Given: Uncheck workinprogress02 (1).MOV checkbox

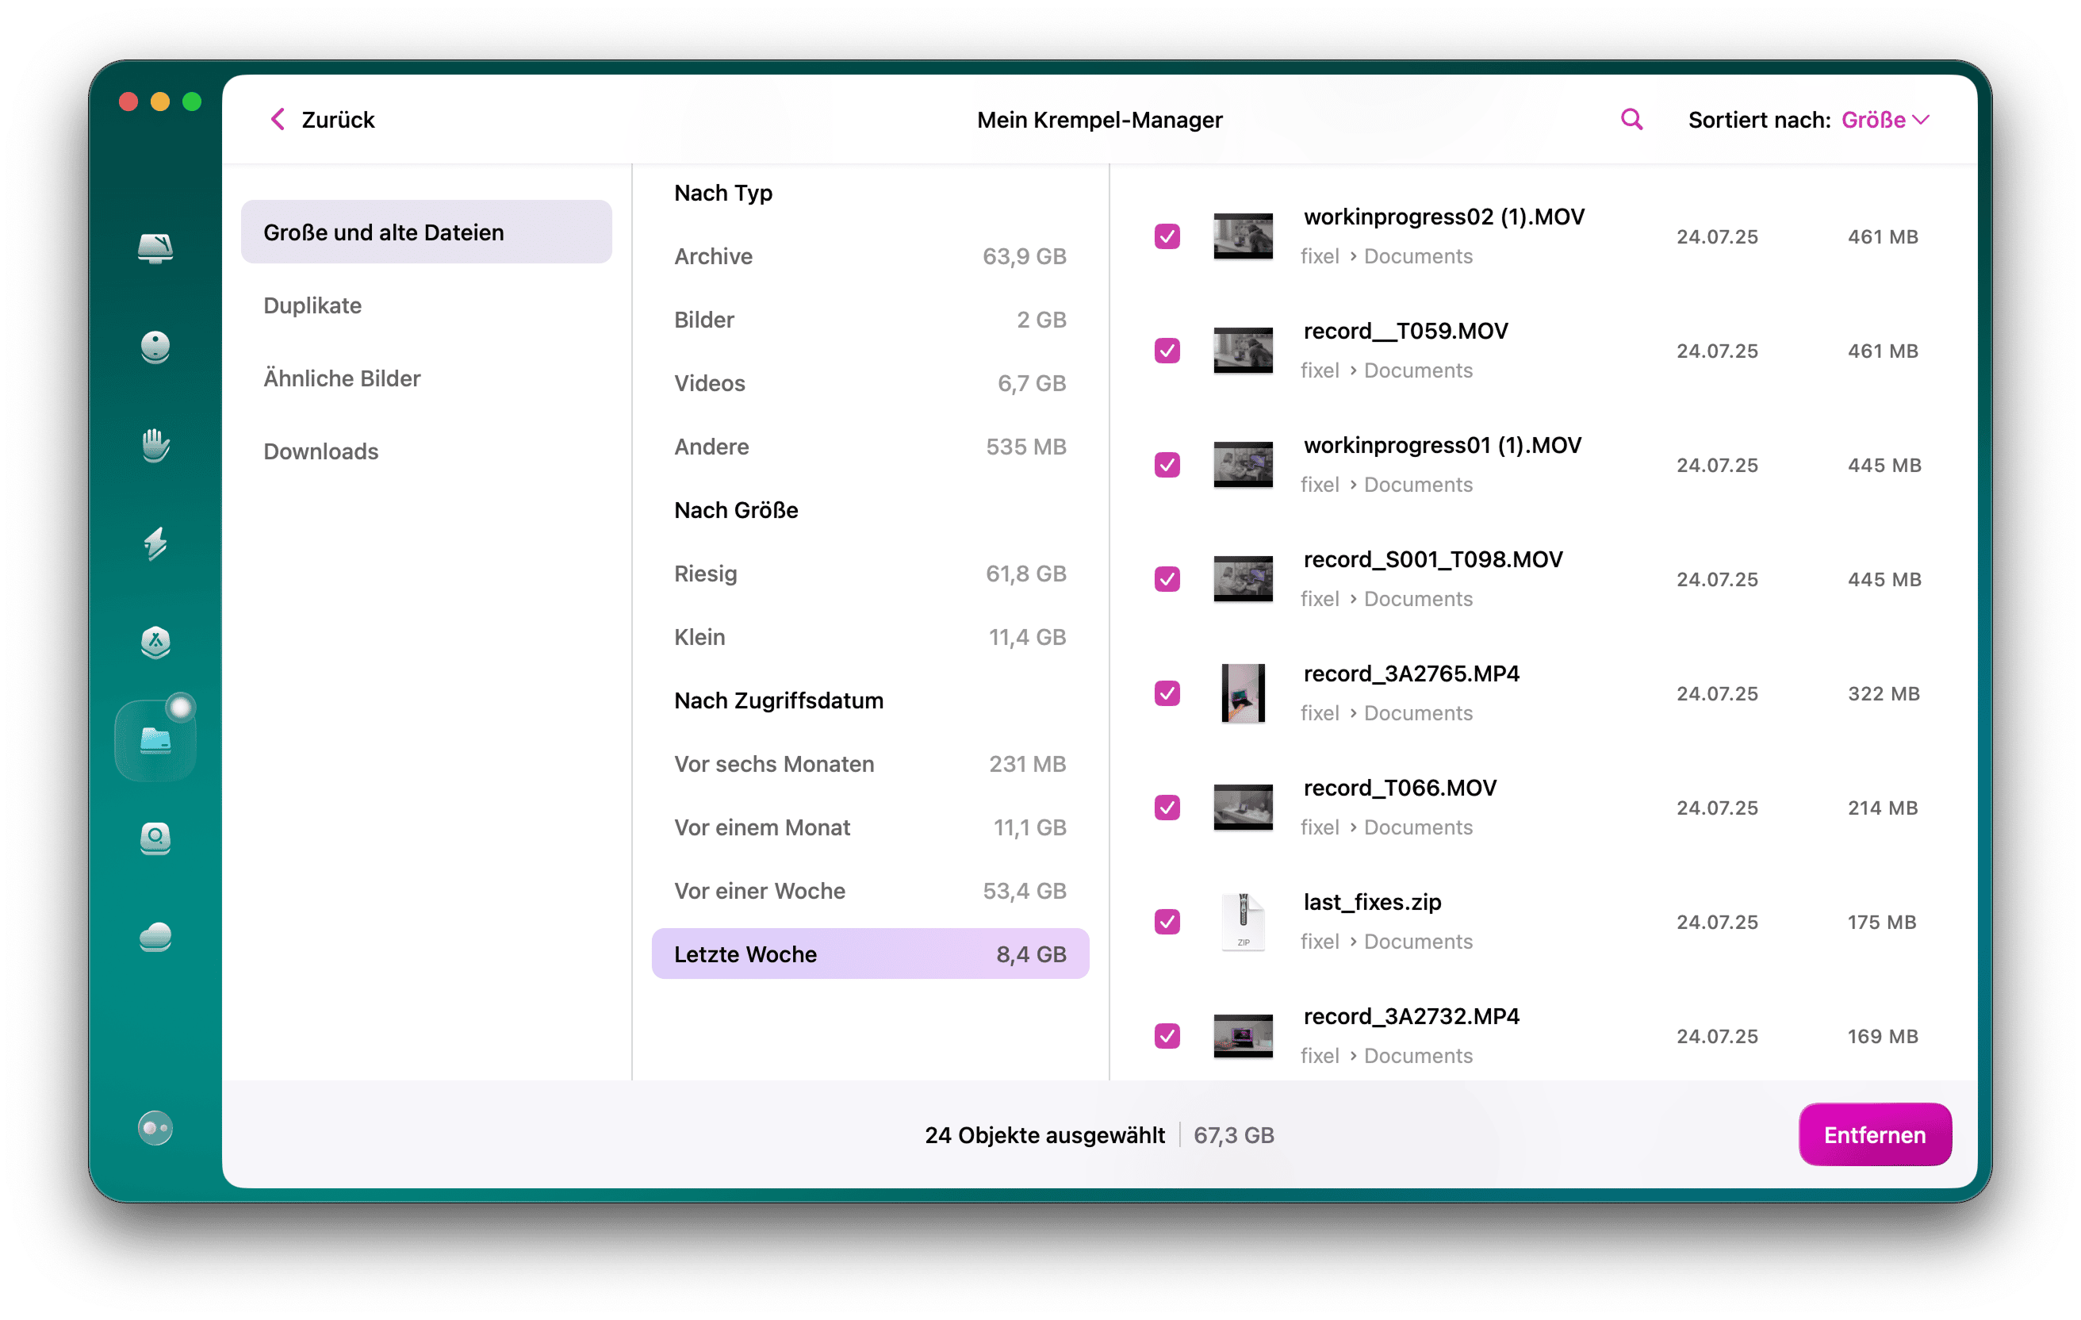Looking at the screenshot, I should click(1167, 236).
